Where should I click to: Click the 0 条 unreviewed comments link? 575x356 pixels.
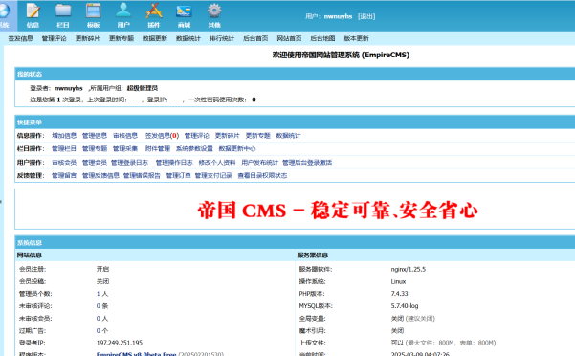102,306
